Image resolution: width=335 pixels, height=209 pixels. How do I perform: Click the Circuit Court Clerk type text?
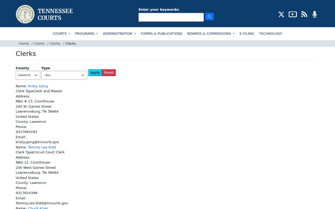tap(49, 152)
